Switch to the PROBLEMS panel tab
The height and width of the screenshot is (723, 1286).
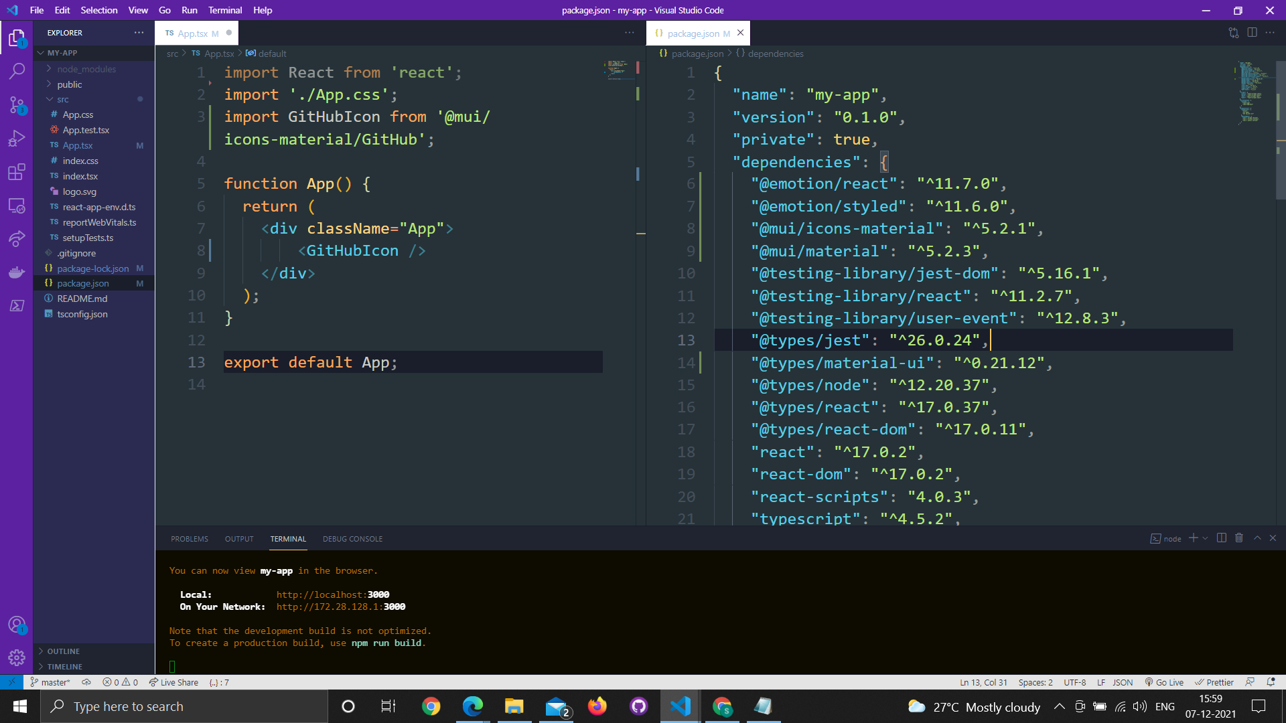[190, 539]
